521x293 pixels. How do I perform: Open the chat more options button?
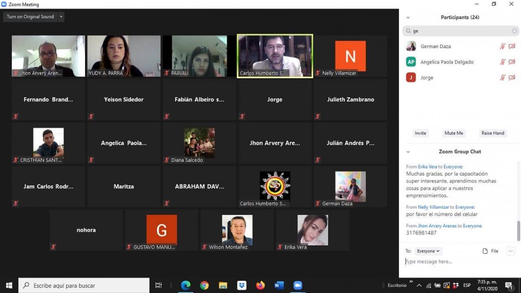[x=511, y=251]
